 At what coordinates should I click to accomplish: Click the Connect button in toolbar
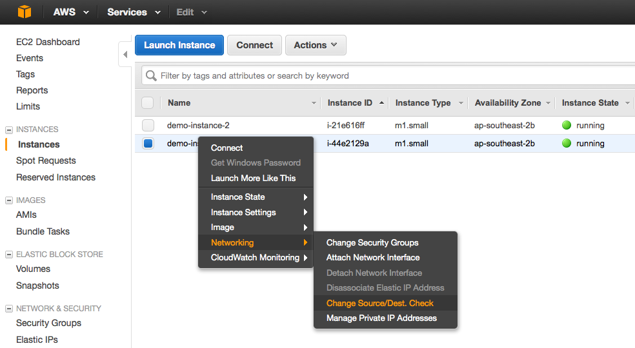point(254,45)
